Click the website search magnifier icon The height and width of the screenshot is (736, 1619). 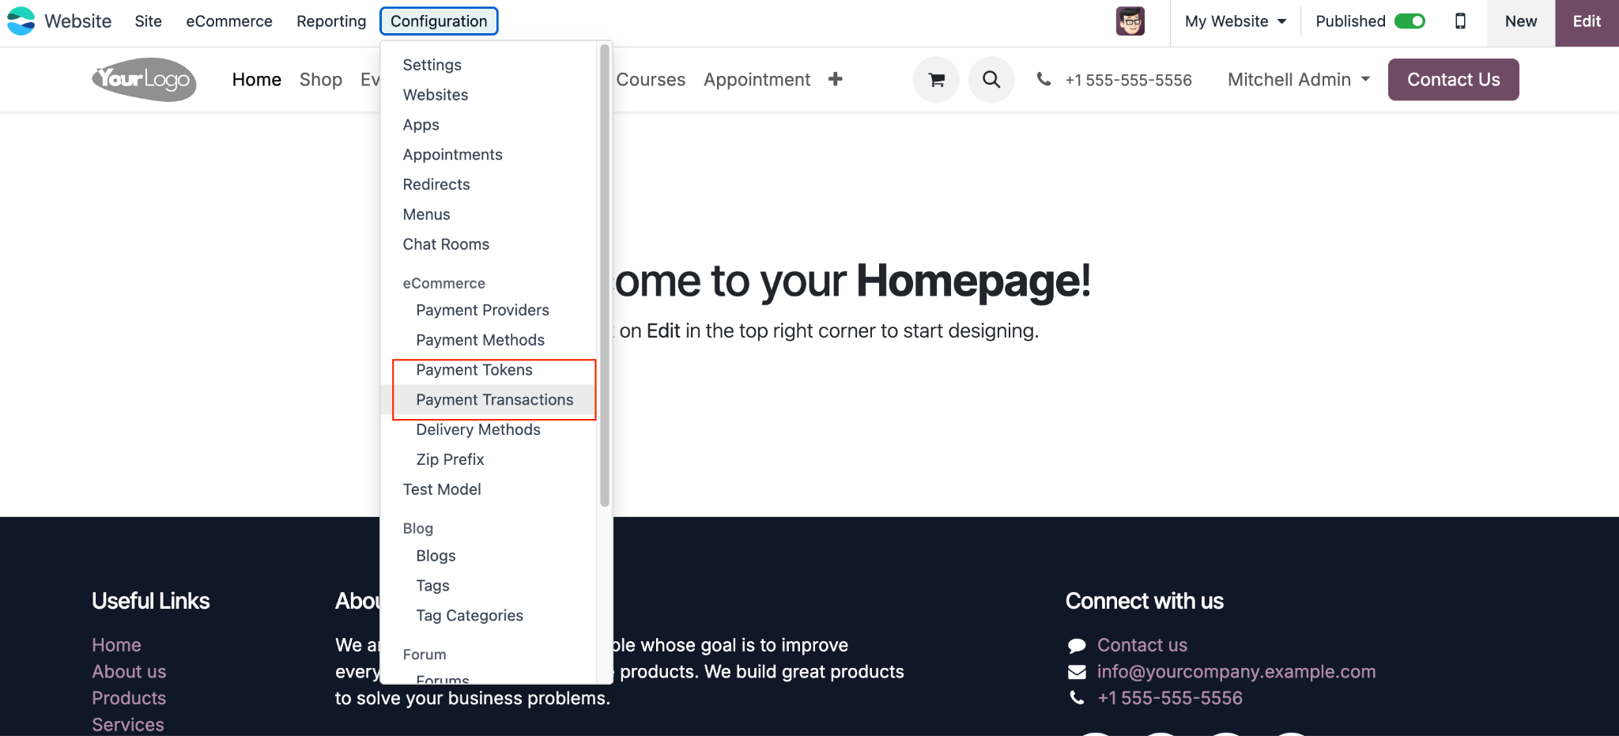991,80
